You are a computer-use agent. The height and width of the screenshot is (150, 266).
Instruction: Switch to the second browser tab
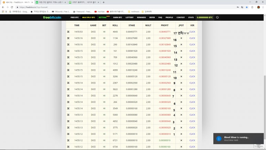(x=51, y=2)
